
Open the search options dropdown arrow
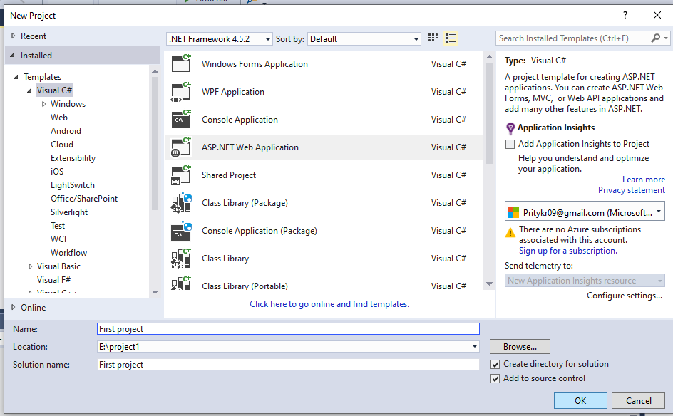tap(666, 38)
